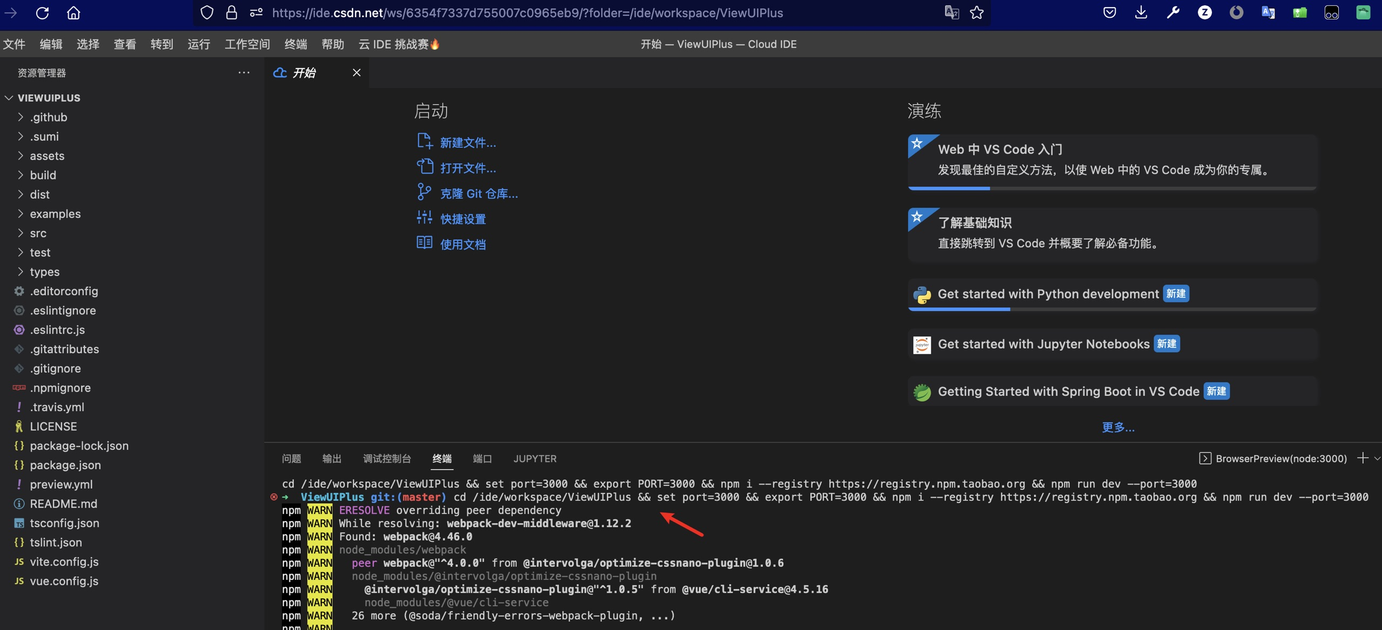Image resolution: width=1382 pixels, height=630 pixels.
Task: Switch to the JUPYTER panel tab
Action: pyautogui.click(x=535, y=458)
